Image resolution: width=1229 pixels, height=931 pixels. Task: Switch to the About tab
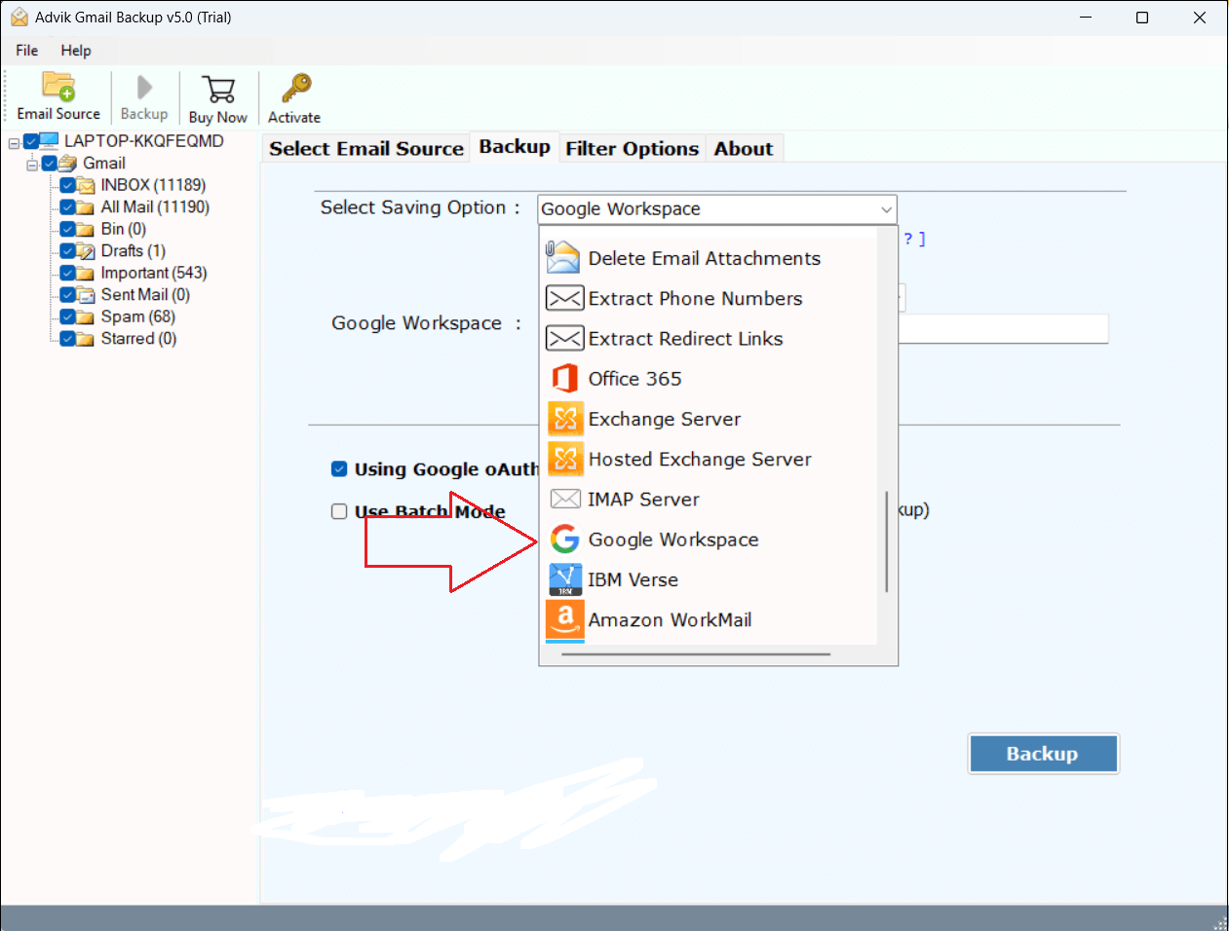click(744, 149)
